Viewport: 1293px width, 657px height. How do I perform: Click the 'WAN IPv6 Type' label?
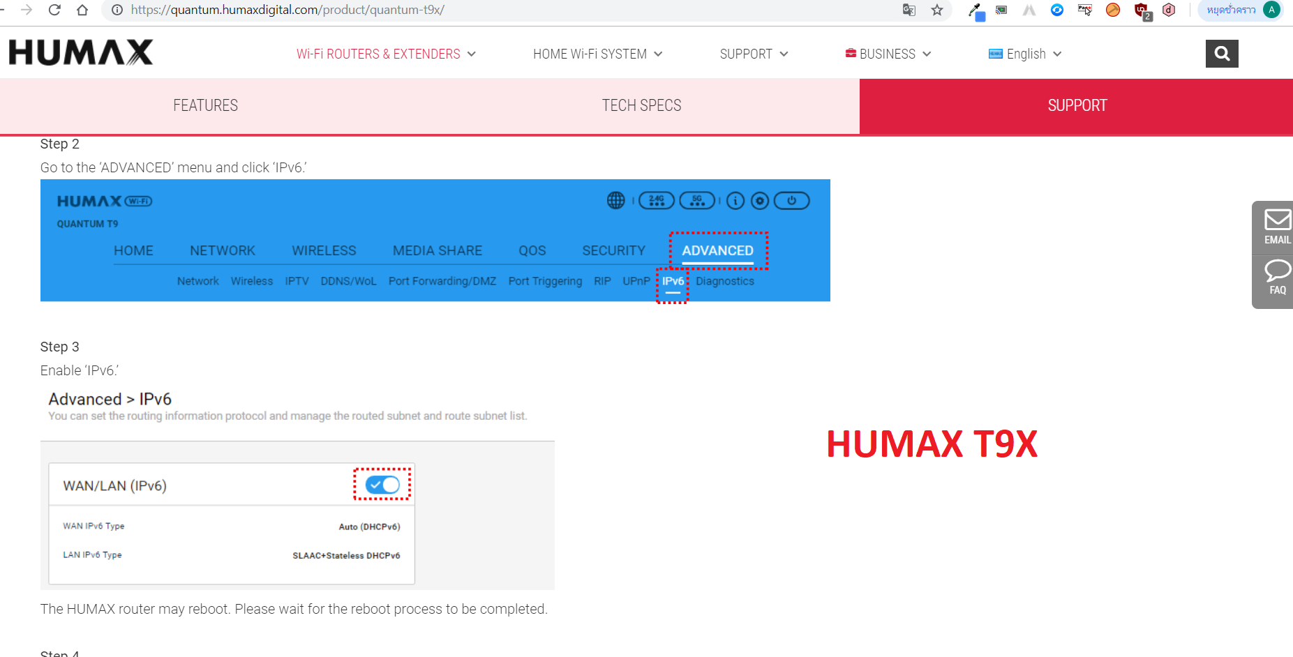tap(94, 526)
